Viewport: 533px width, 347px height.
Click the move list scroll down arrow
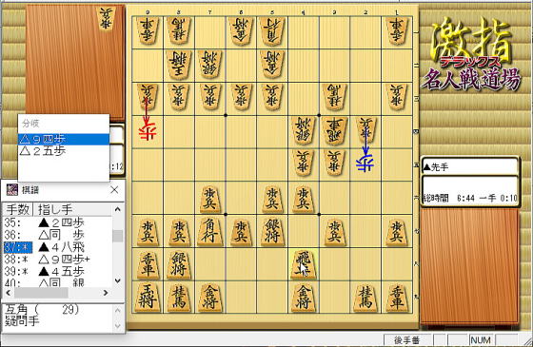(118, 280)
